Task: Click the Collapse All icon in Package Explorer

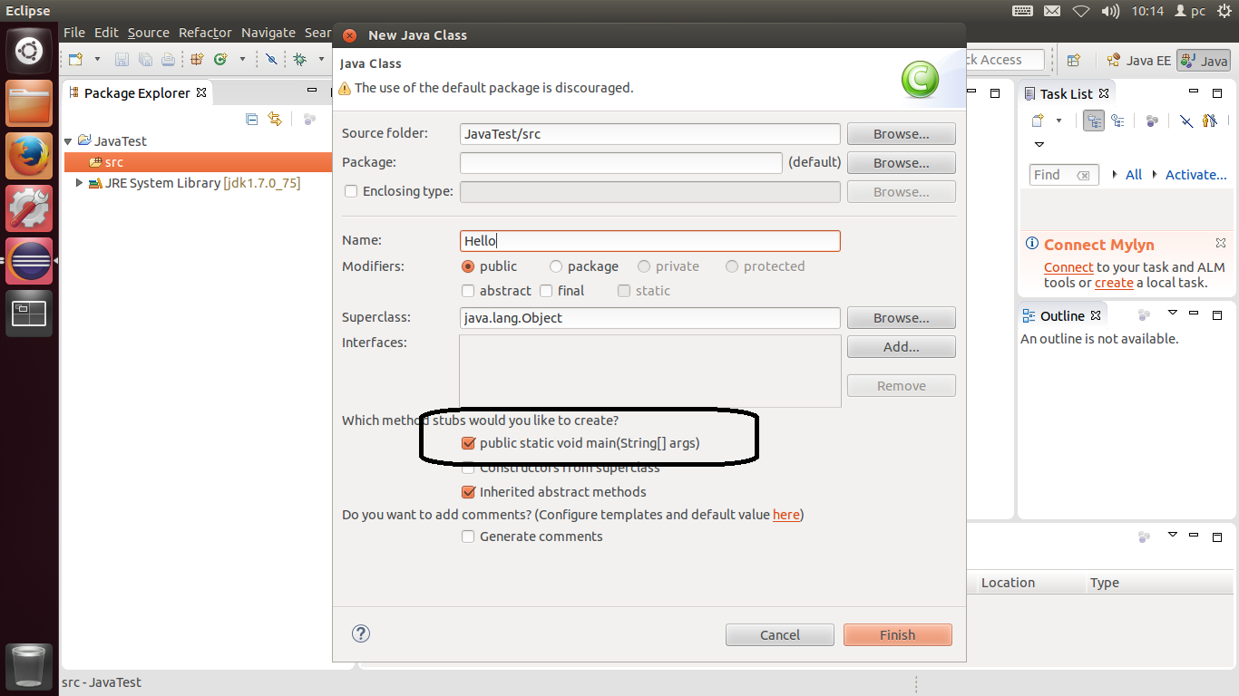Action: [x=252, y=119]
